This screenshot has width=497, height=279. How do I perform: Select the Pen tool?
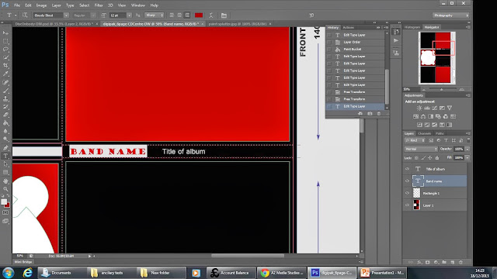[x=5, y=148]
